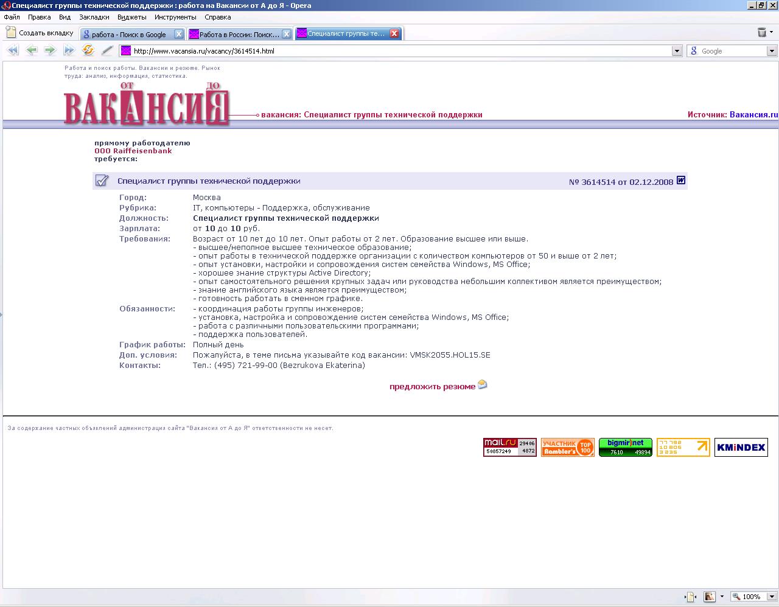Switch to Работа в России tab
Screen dimensions: 779x607
coord(240,34)
